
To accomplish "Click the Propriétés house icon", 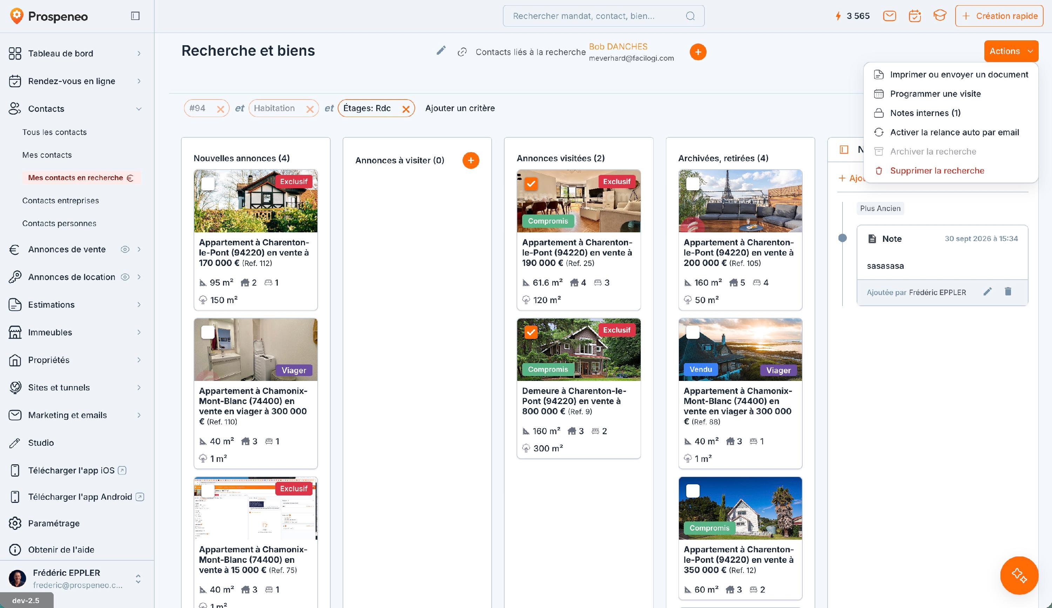I will click(15, 360).
